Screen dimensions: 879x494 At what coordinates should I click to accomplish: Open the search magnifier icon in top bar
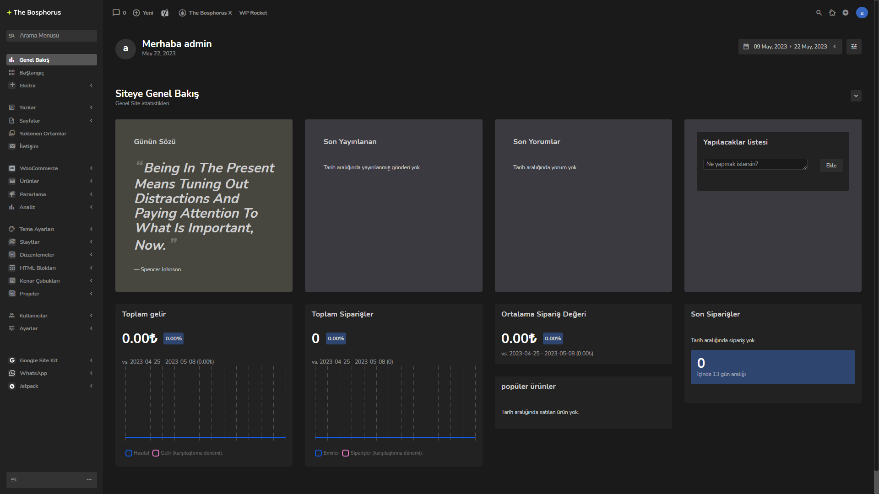click(819, 13)
